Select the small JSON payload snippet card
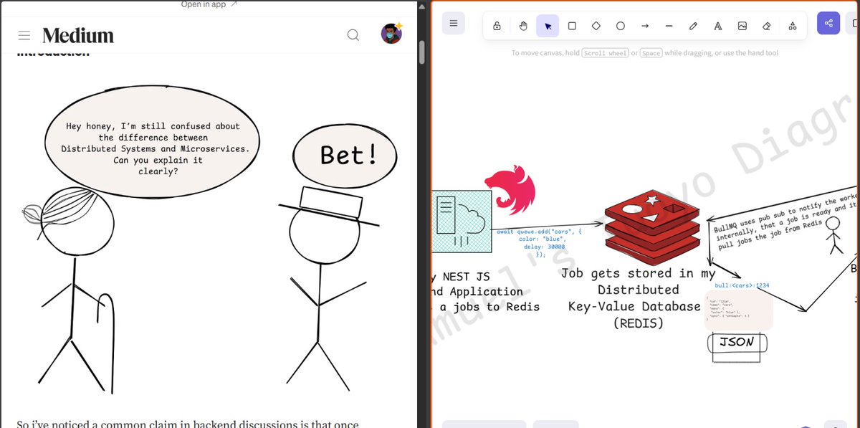This screenshot has height=428, width=860. pyautogui.click(x=738, y=311)
